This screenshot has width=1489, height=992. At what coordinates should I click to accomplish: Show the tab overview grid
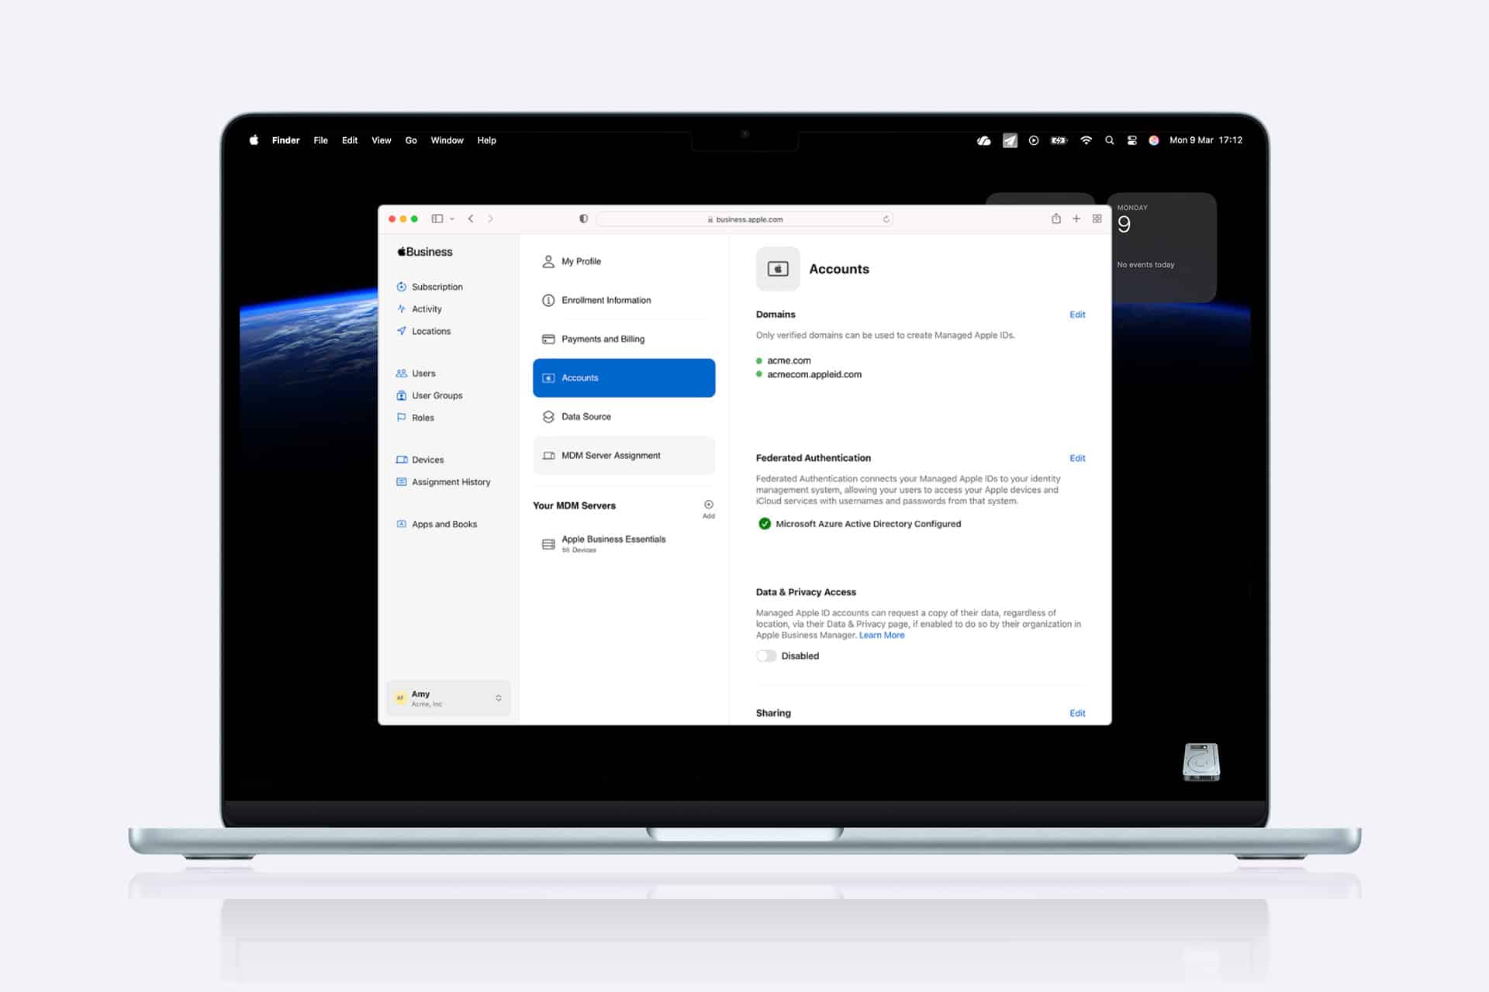(x=1097, y=219)
